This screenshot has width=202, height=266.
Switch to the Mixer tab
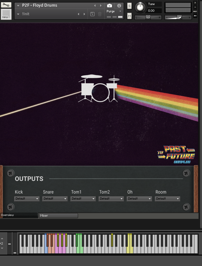(x=58, y=216)
